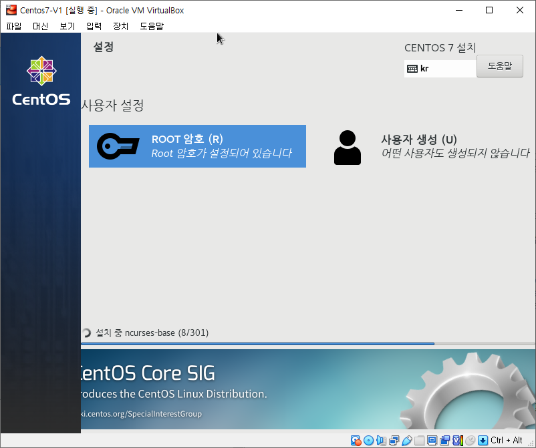Click the VirtualBox icon in the title bar

click(x=11, y=10)
